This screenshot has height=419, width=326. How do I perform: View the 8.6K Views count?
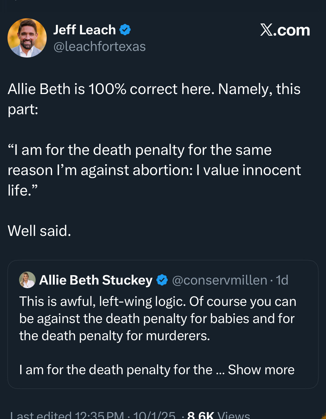click(x=218, y=415)
